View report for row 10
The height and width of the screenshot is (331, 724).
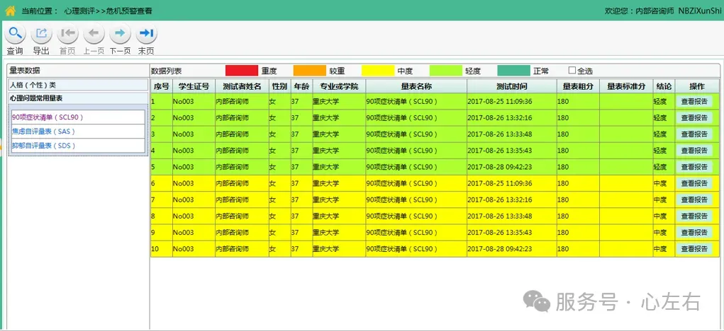(694, 248)
